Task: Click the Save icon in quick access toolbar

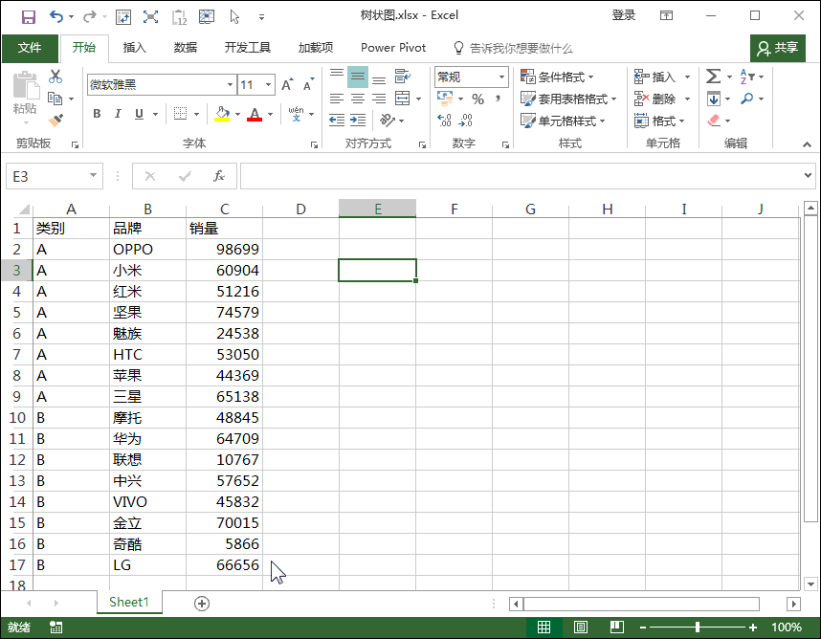Action: 29,17
